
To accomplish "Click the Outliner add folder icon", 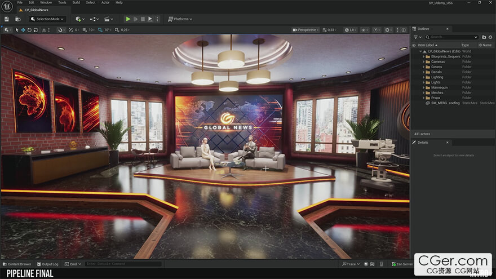I will point(484,37).
